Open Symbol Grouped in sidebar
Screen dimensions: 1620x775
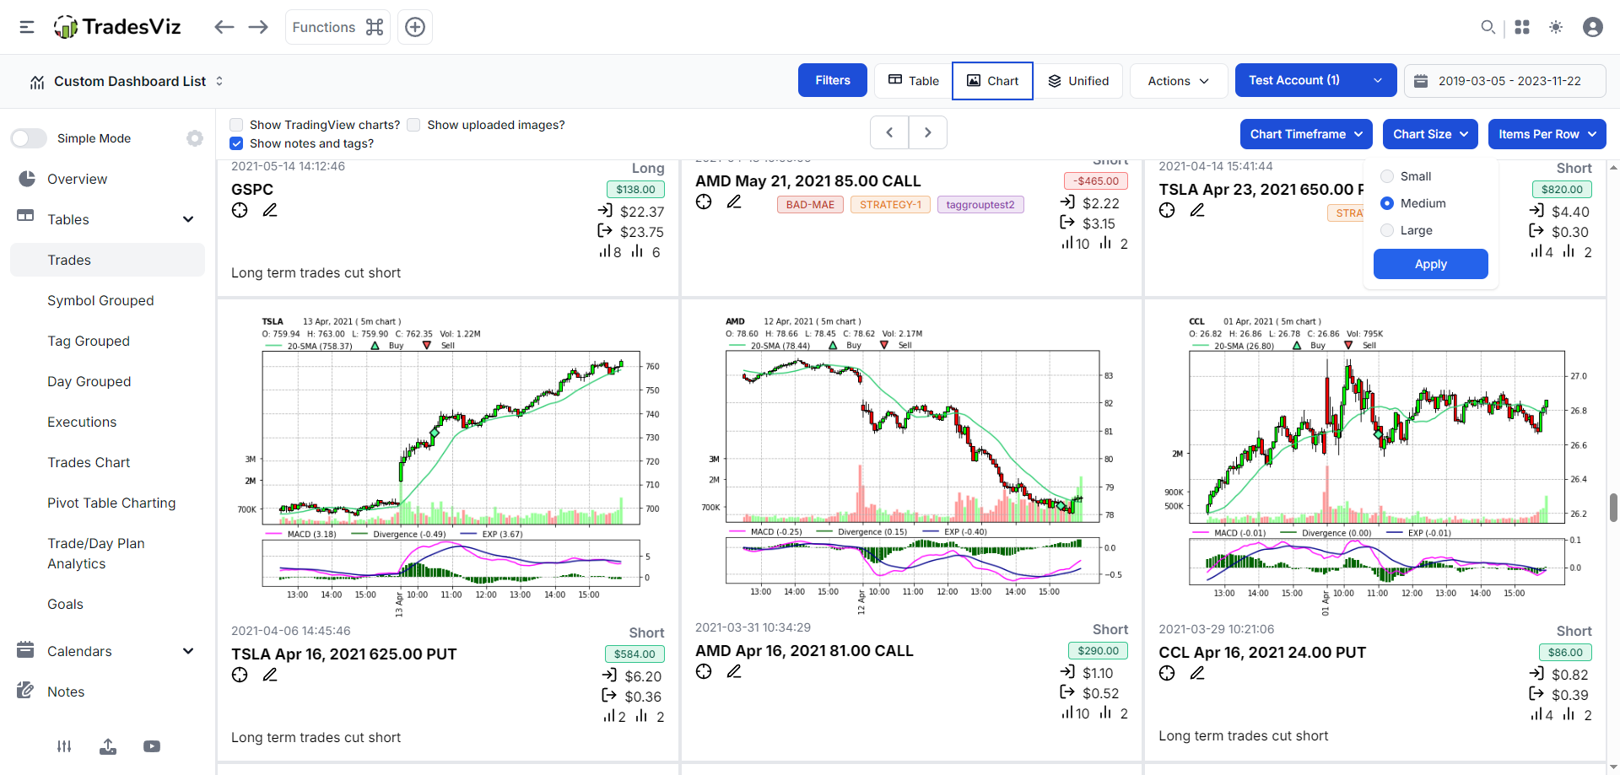[x=100, y=300]
